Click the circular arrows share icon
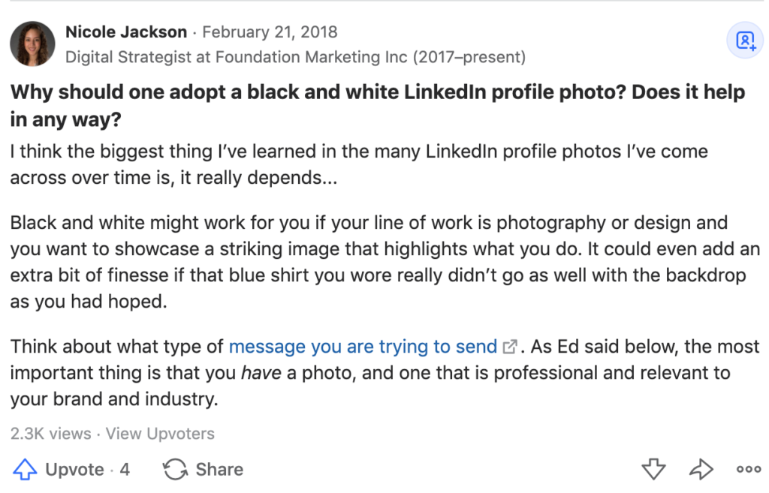Screen dimensions: 769x493 tap(175, 470)
